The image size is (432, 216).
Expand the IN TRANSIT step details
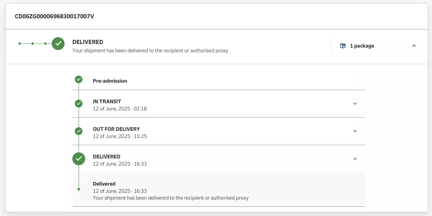pyautogui.click(x=355, y=104)
